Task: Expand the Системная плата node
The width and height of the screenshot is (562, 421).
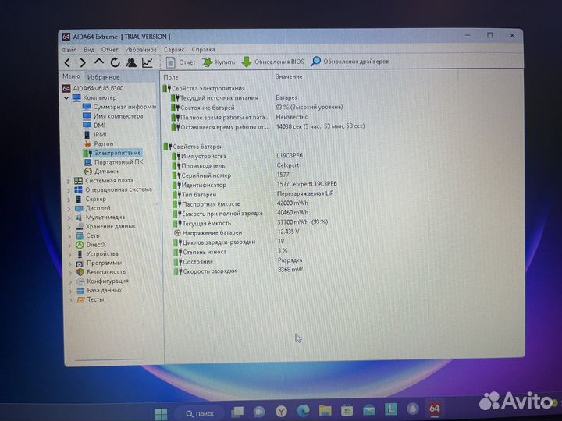Action: 68,181
